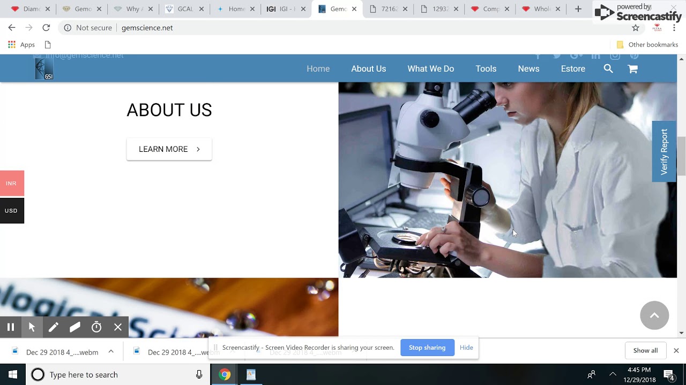Open Chrome's three-dot menu
This screenshot has height=385, width=686.
point(674,28)
